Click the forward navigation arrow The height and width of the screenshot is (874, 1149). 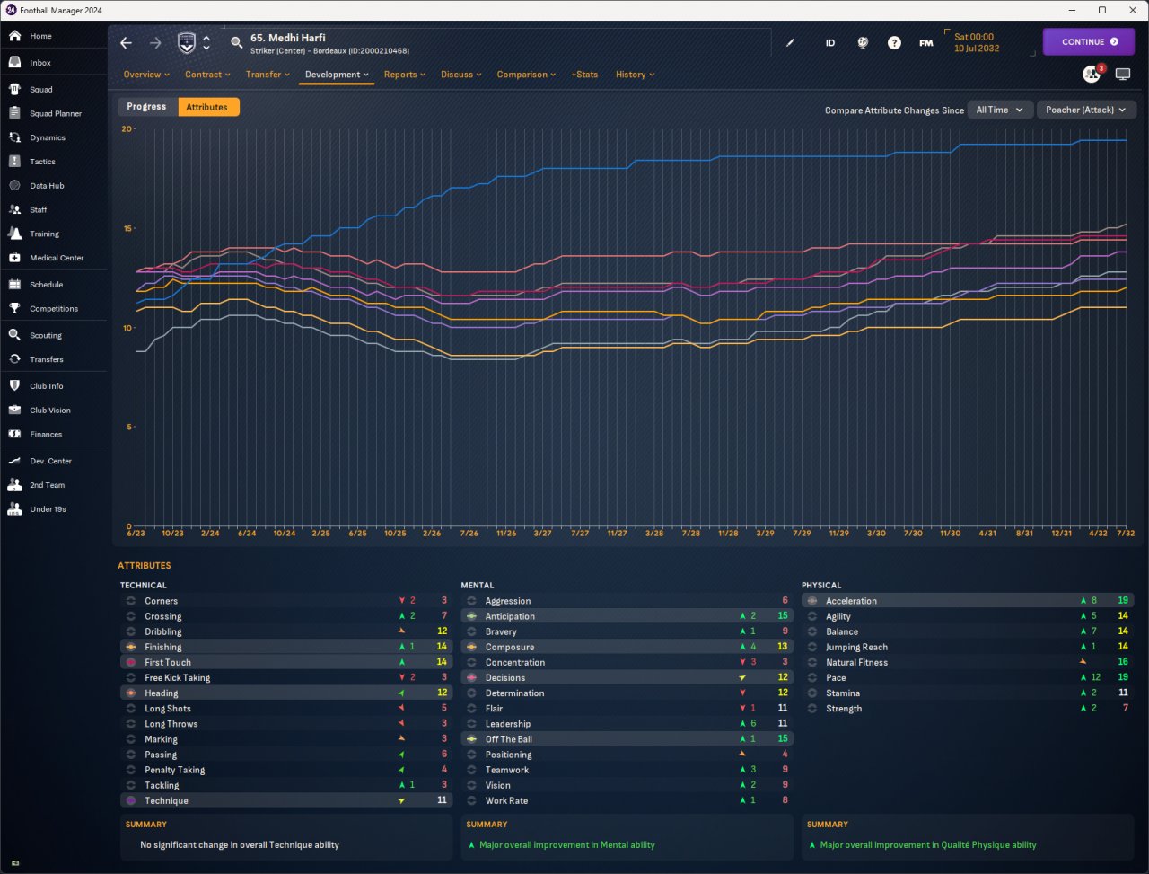(x=155, y=43)
